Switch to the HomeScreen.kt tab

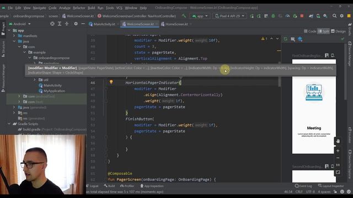[176, 24]
